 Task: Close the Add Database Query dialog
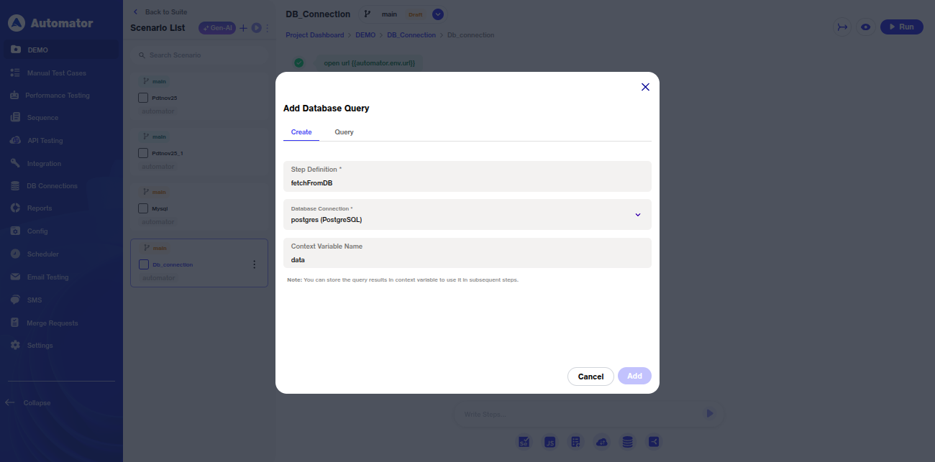tap(645, 87)
